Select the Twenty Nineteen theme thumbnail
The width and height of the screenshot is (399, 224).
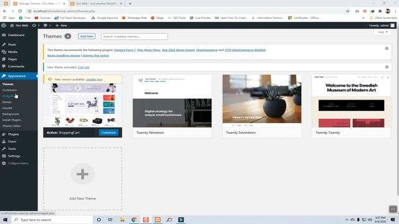(172, 101)
